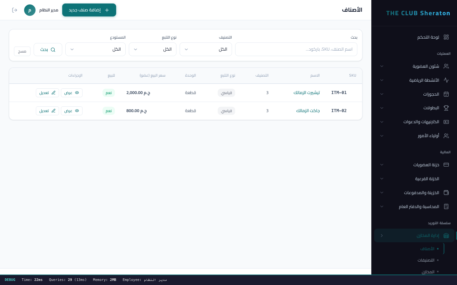Click the مسح clear filters button
Image resolution: width=457 pixels, height=285 pixels.
(x=22, y=51)
